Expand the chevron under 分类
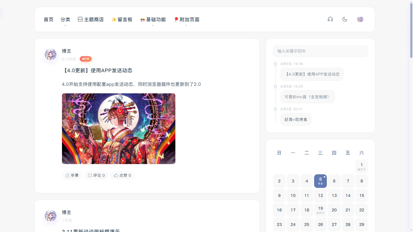413x232 pixels. click(65, 25)
